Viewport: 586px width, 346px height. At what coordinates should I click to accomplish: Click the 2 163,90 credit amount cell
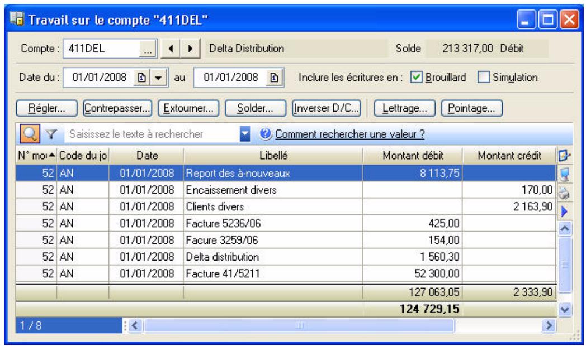tap(509, 206)
